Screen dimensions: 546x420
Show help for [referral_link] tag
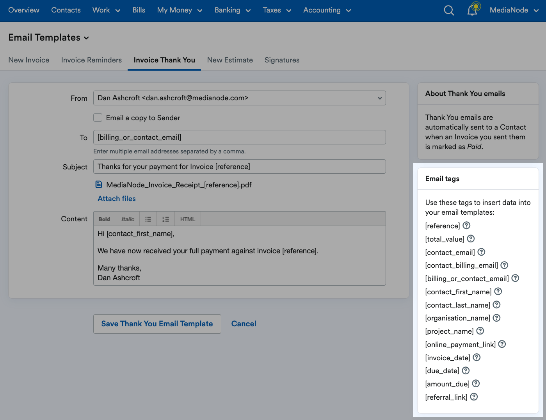coord(474,397)
